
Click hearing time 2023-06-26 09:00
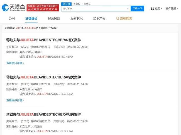click(77, 121)
